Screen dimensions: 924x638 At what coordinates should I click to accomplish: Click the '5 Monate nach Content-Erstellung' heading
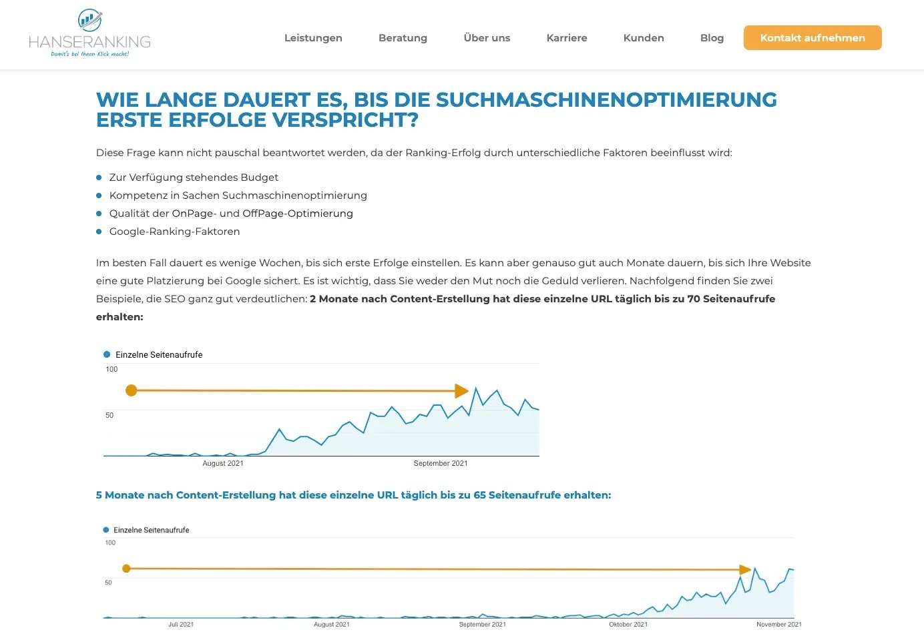click(x=353, y=495)
